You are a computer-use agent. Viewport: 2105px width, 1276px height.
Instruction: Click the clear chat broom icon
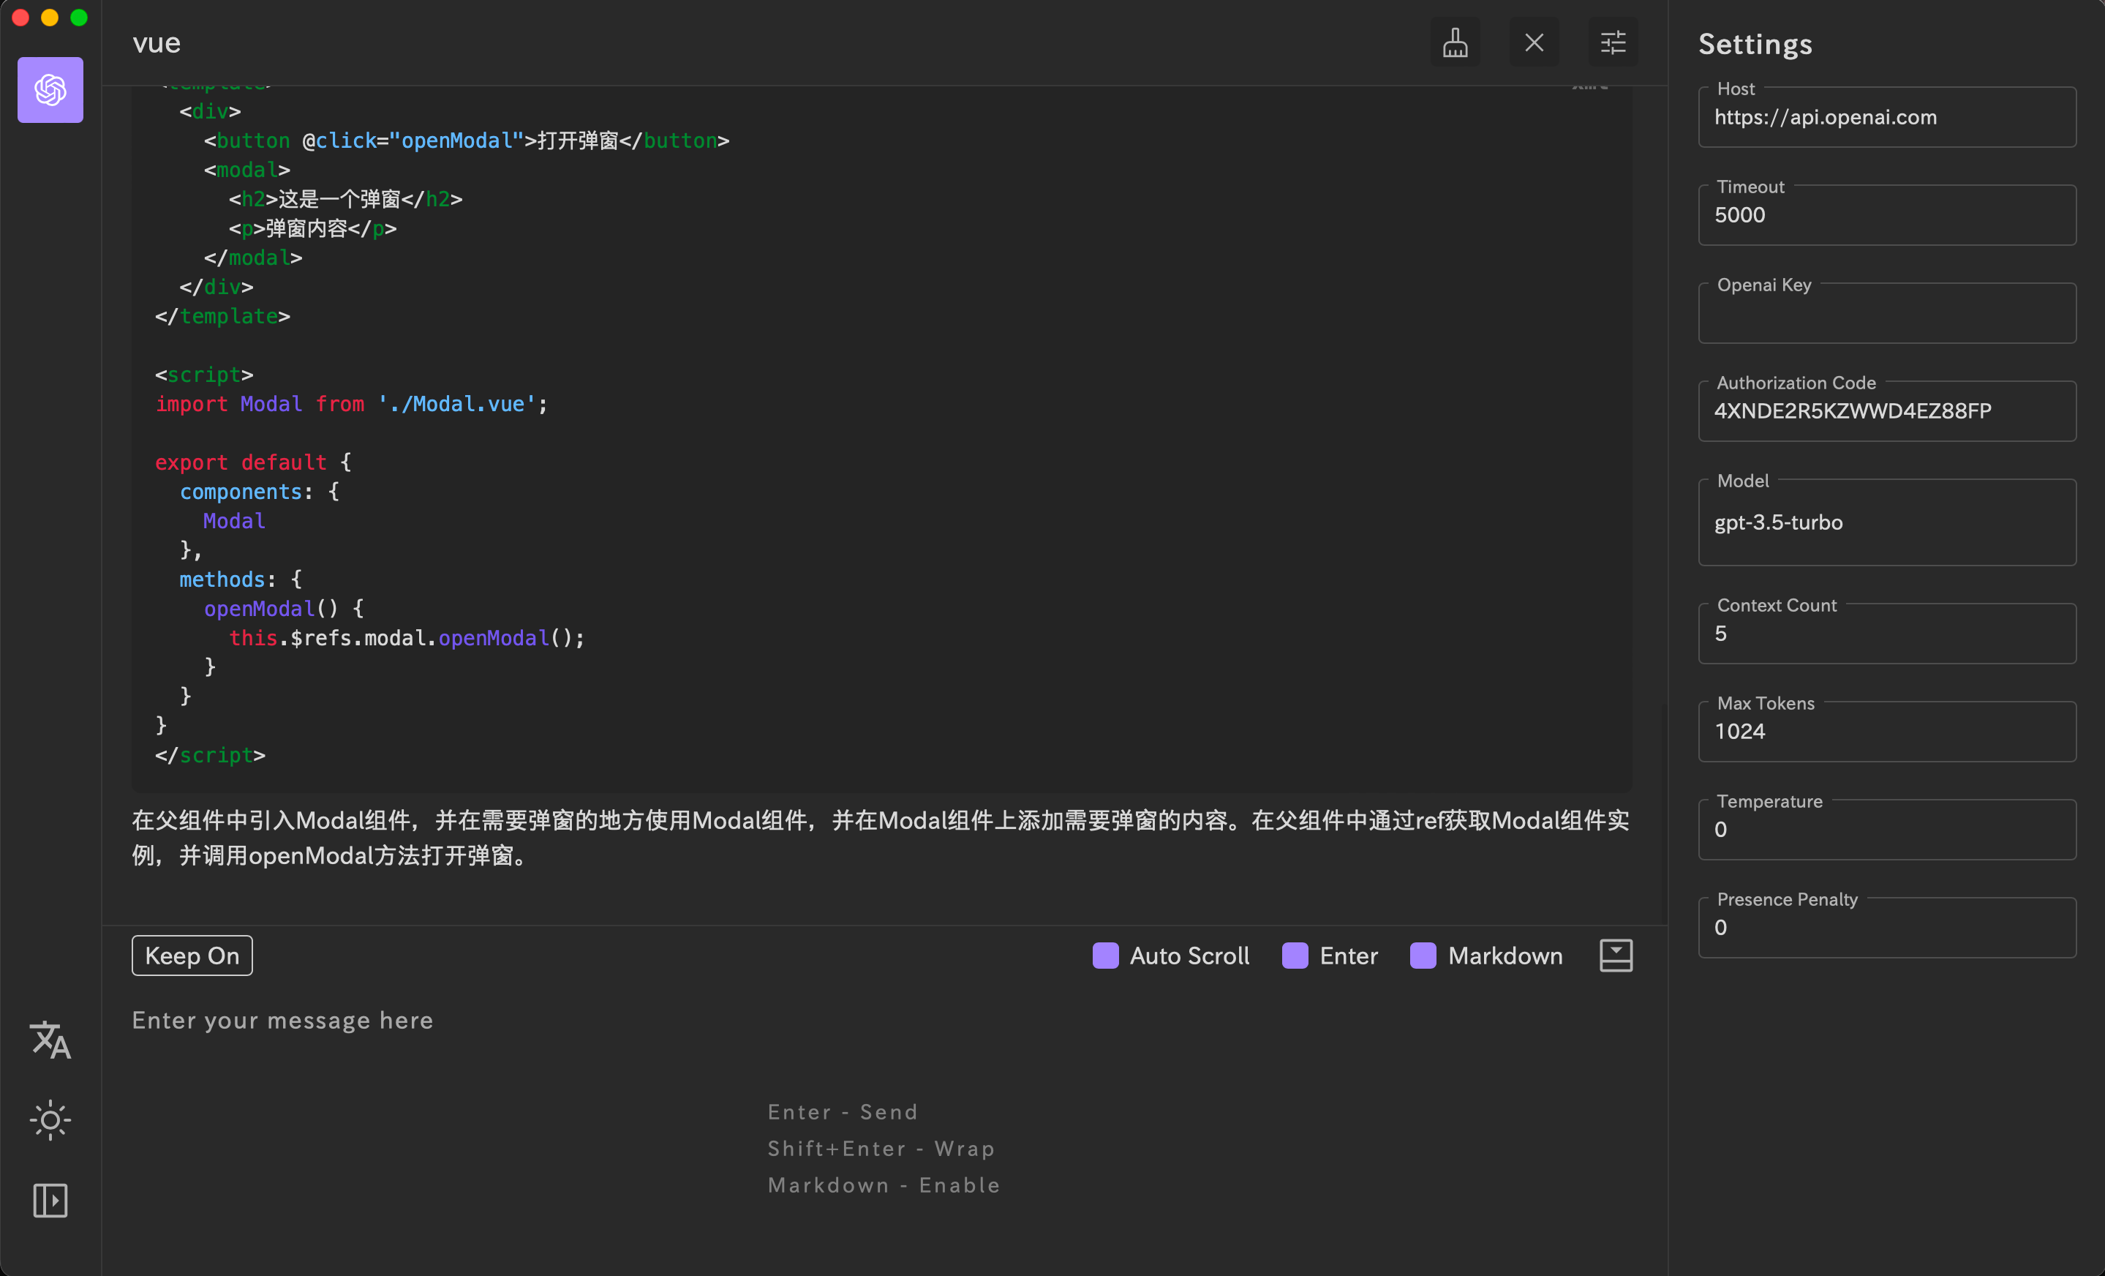[1455, 42]
